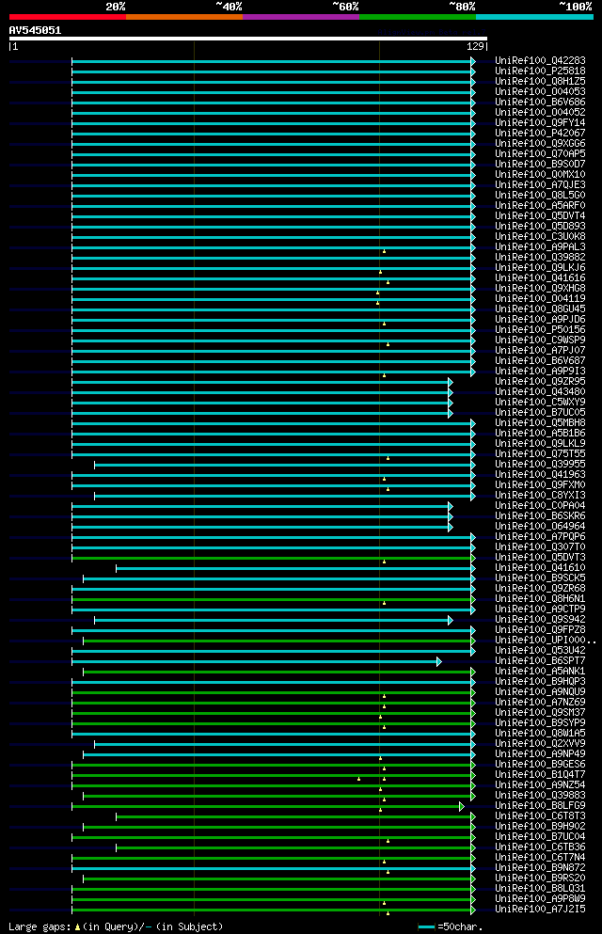
Task: Open hit UniRef100_P25818
Action: (x=540, y=71)
